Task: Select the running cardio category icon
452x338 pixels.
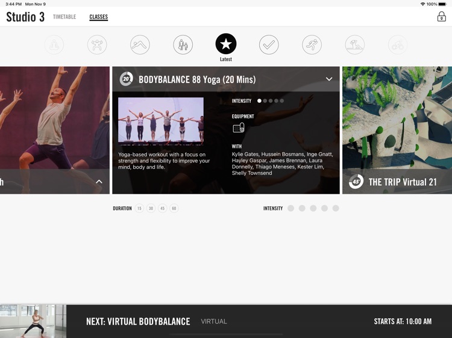Action: pos(312,45)
